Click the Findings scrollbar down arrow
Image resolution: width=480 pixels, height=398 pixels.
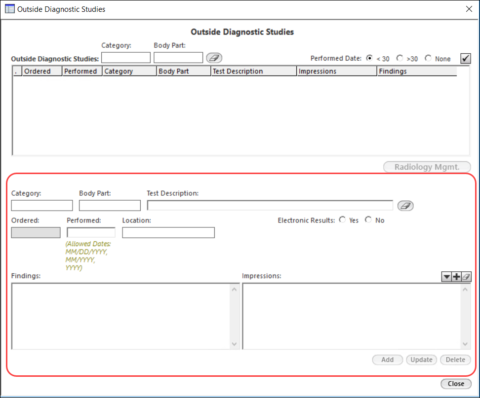234,344
